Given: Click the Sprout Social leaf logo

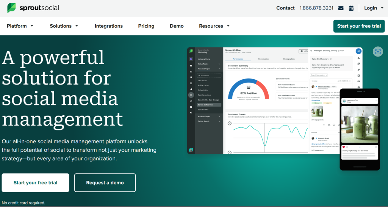Looking at the screenshot, I should point(11,8).
